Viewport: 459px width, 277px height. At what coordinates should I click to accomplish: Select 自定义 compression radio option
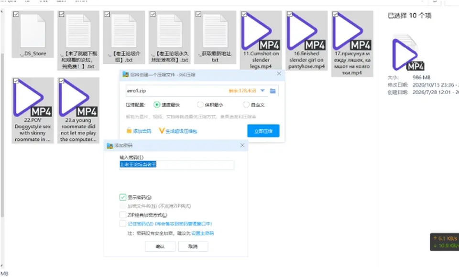[x=246, y=105]
